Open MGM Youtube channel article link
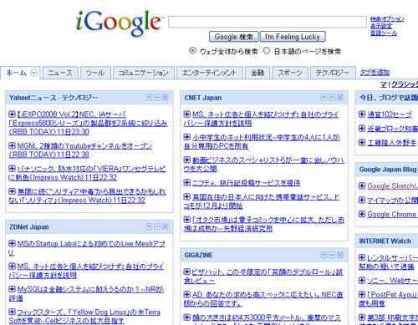This screenshot has height=325, width=418. [80, 150]
